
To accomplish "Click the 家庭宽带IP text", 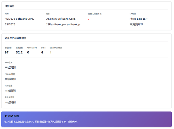I will tap(137, 25).
